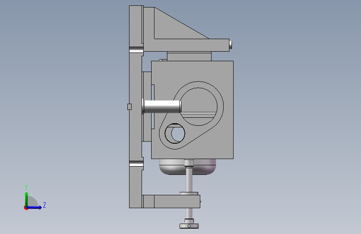Click the green Y axis arrow of triad
This screenshot has width=361, height=234.
27,199
